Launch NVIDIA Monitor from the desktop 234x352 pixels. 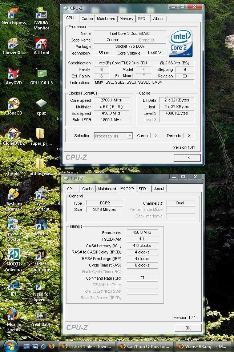point(41,19)
